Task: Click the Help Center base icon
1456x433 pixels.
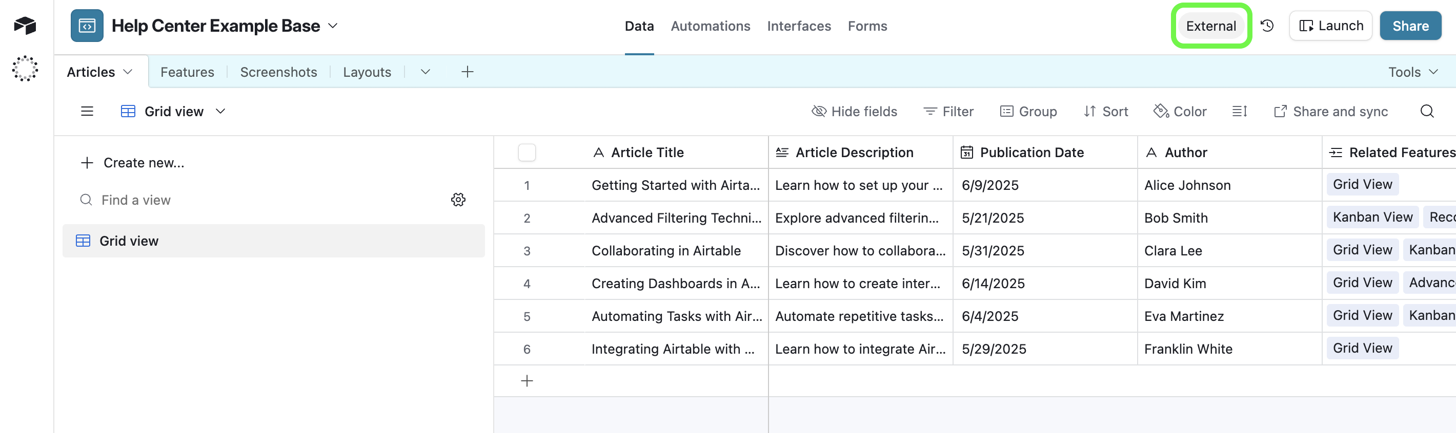Action: click(87, 26)
